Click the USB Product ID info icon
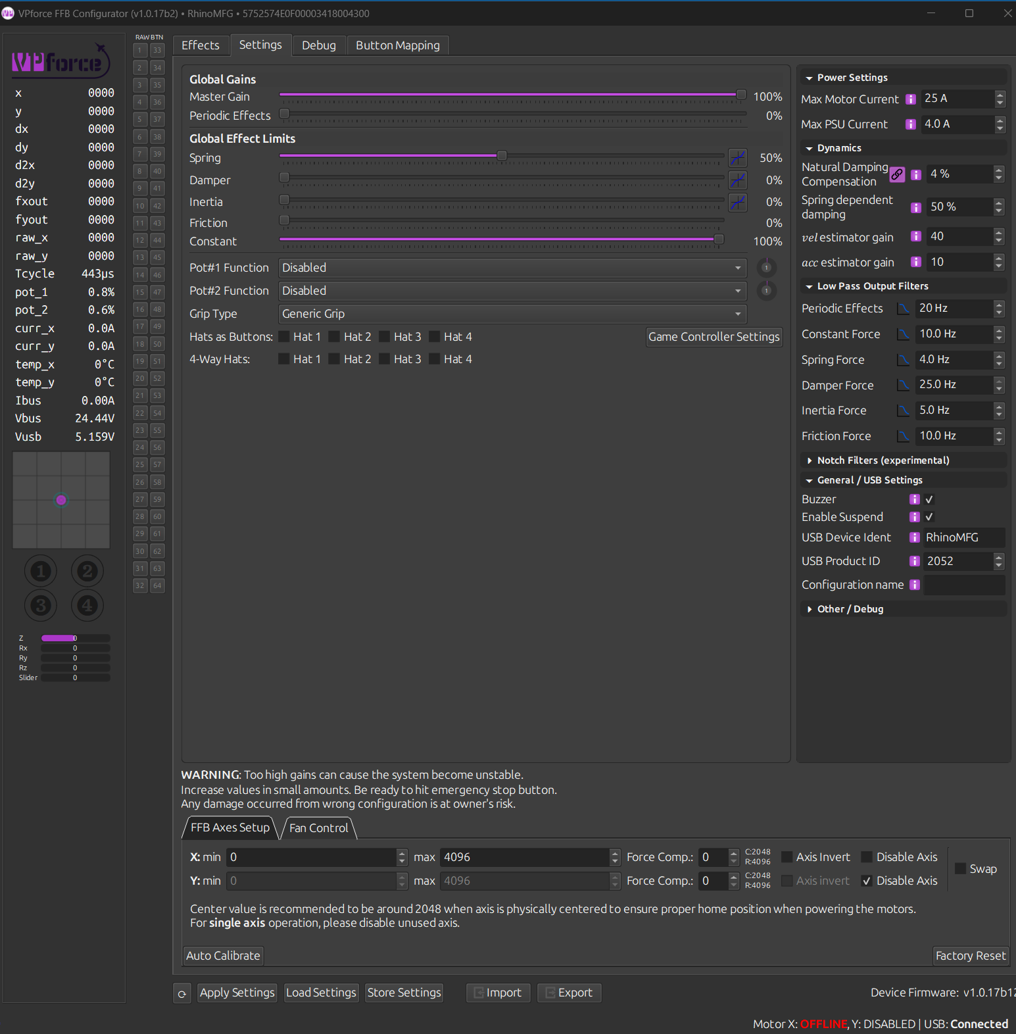The image size is (1016, 1034). point(915,561)
